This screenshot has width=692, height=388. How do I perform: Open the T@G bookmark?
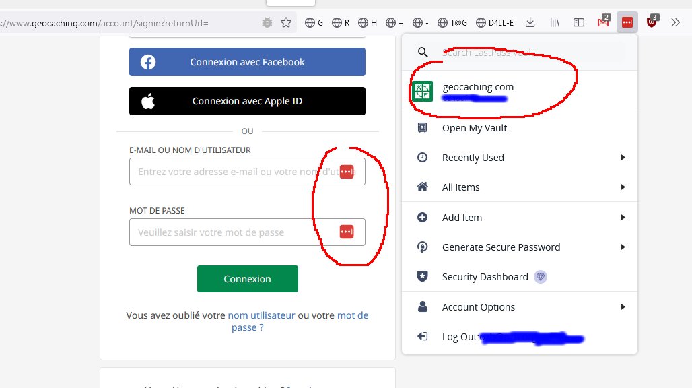pos(452,22)
